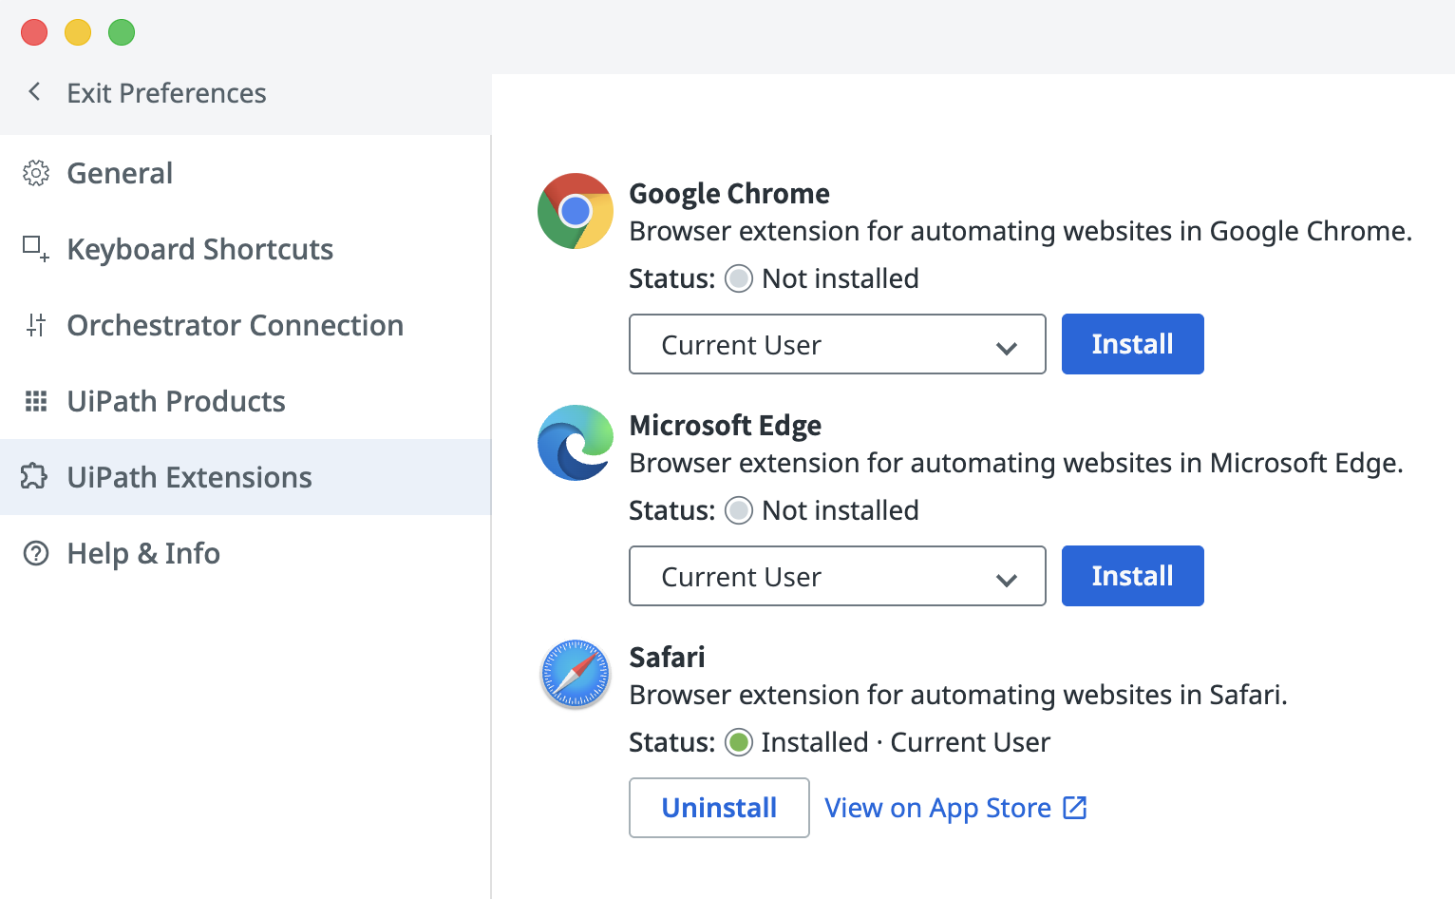Screen dimensions: 1455x899
Task: Uninstall the Safari extension
Action: coord(719,808)
